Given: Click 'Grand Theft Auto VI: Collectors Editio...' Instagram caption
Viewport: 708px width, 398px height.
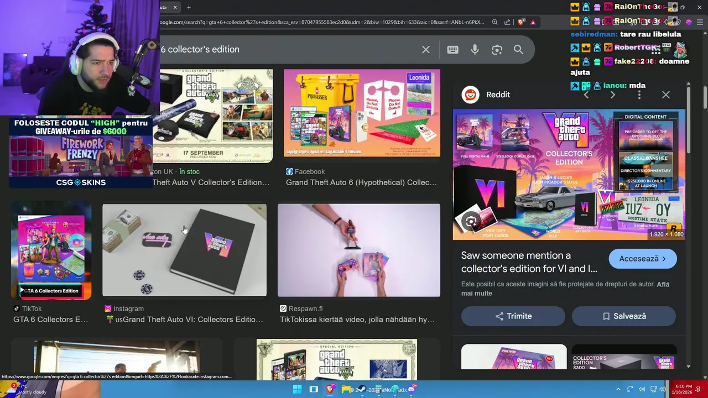Looking at the screenshot, I should 185,320.
